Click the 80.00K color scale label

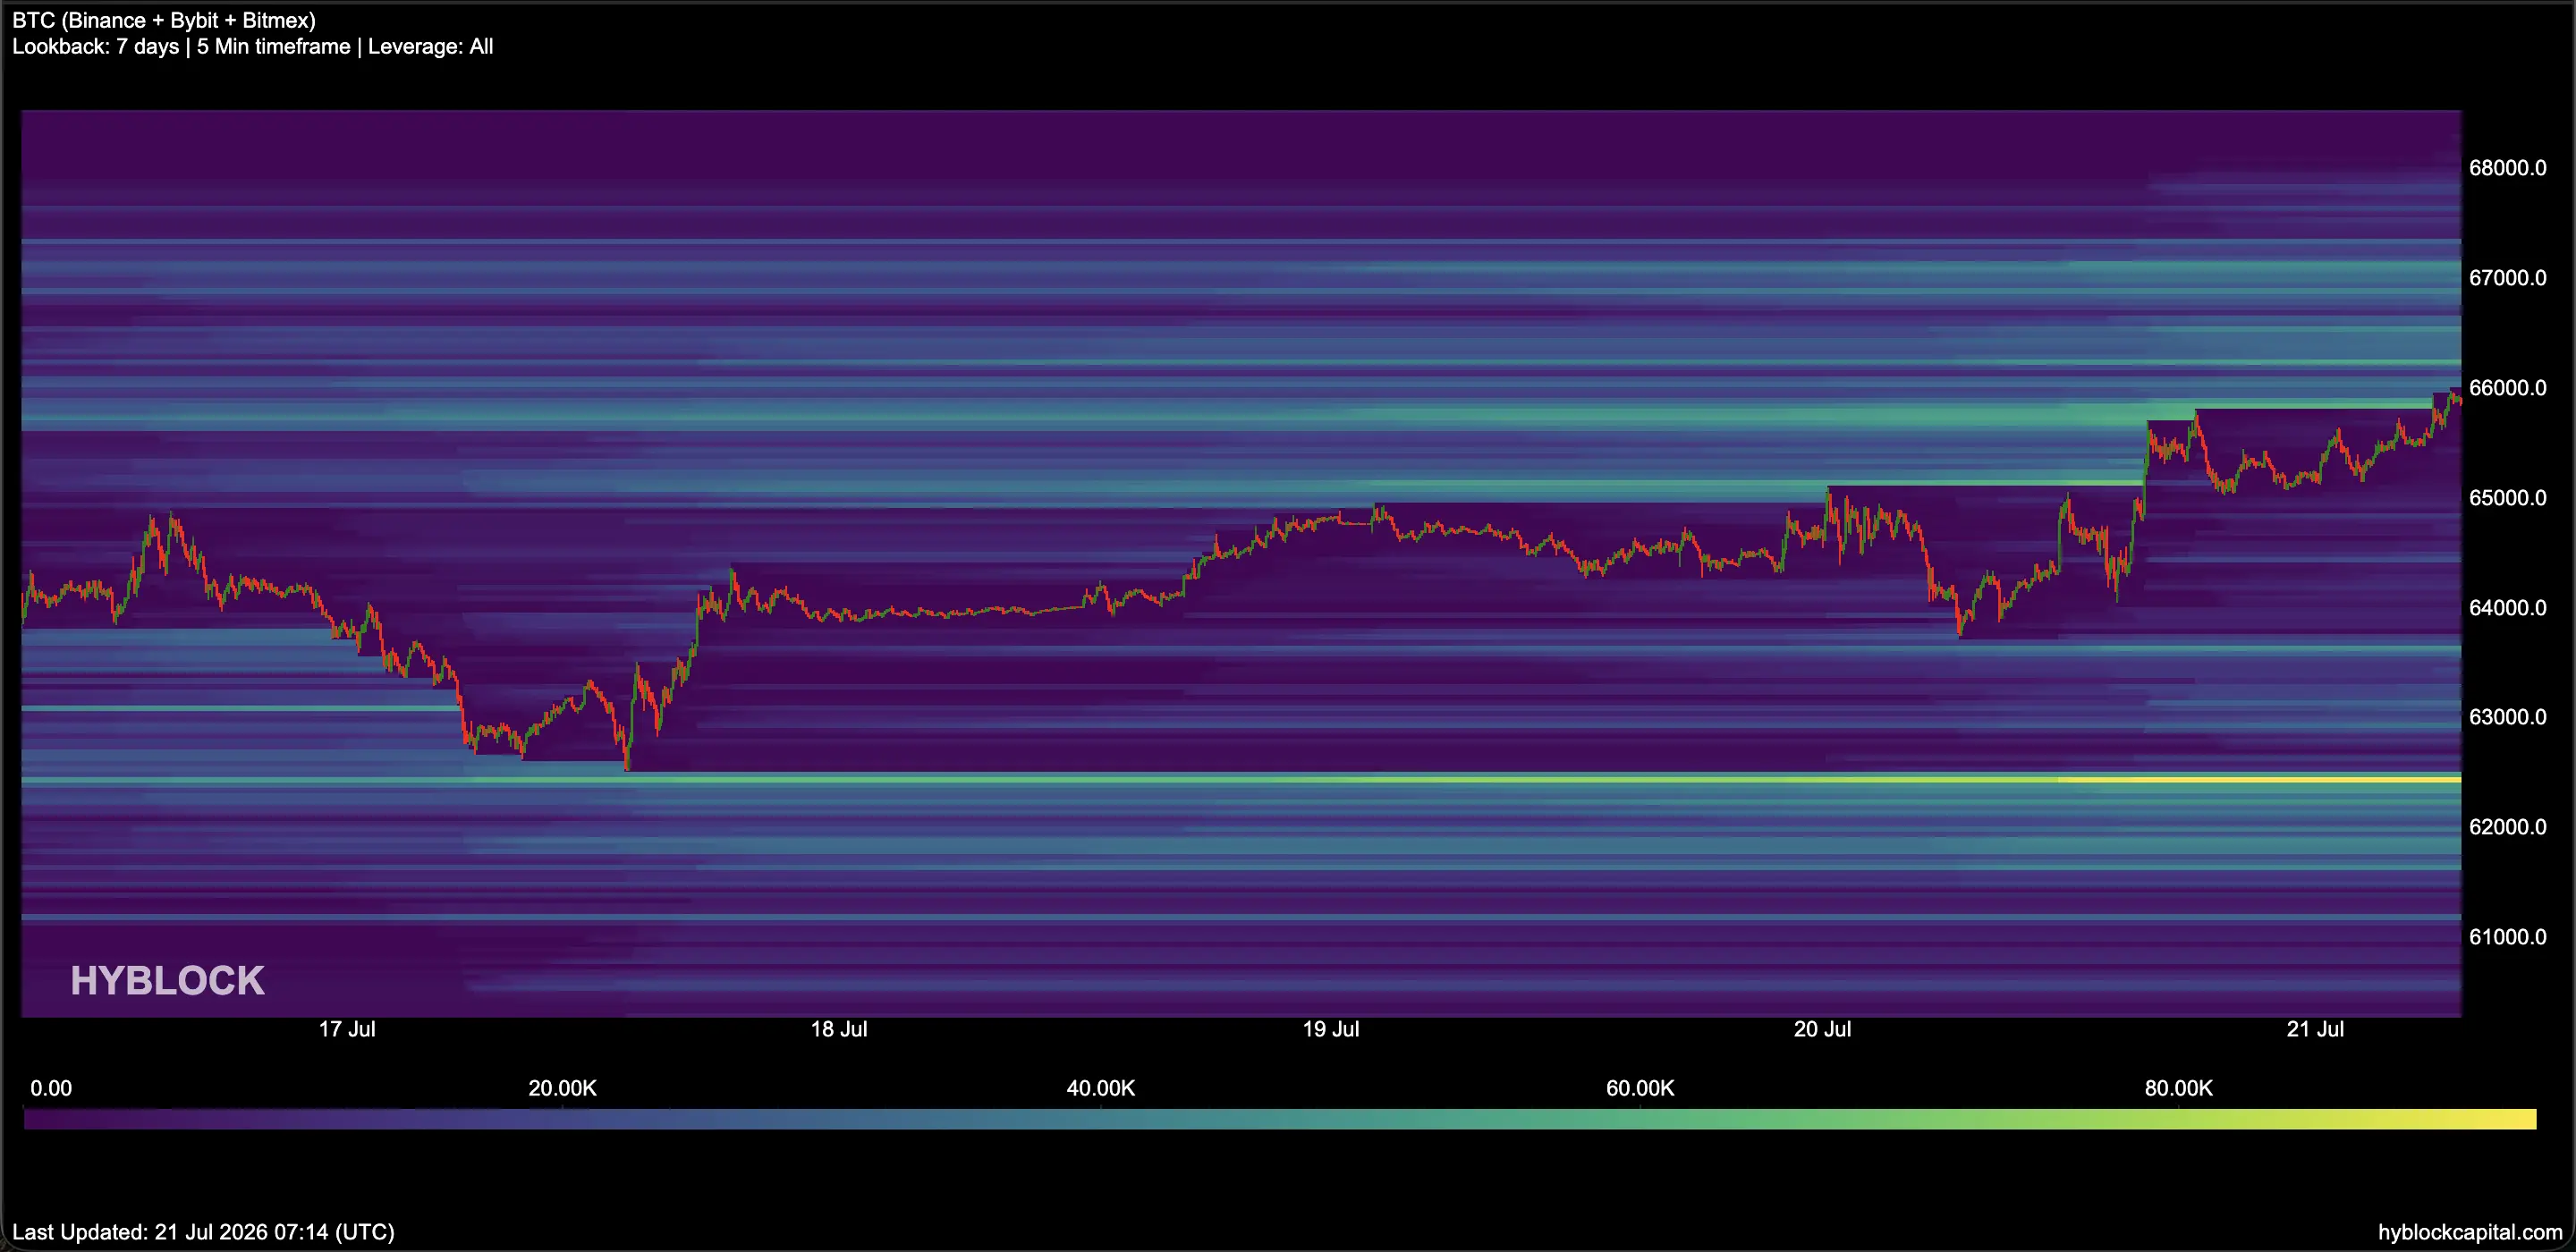click(x=2179, y=1088)
